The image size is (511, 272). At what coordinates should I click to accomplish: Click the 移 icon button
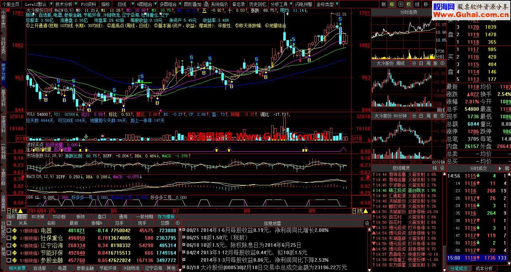pyautogui.click(x=426, y=4)
